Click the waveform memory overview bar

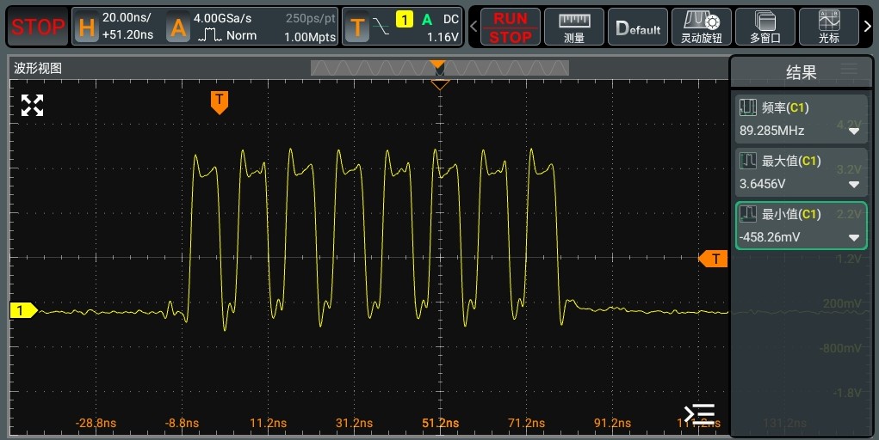tap(440, 68)
